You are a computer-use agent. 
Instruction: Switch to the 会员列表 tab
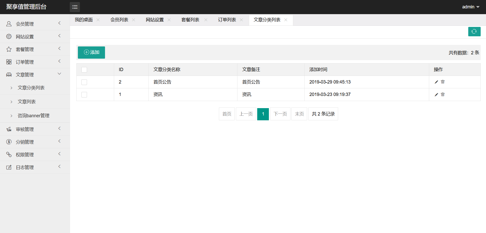point(119,20)
